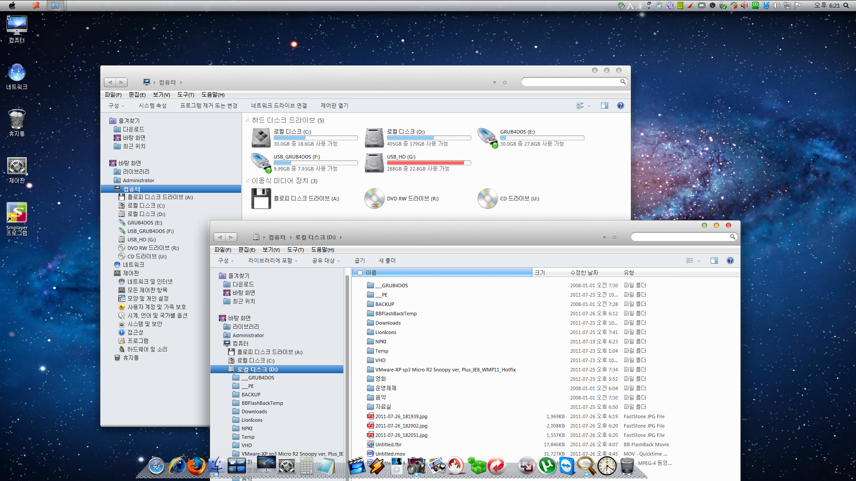Open 도구(T) menu in the D: drive window

(295, 249)
